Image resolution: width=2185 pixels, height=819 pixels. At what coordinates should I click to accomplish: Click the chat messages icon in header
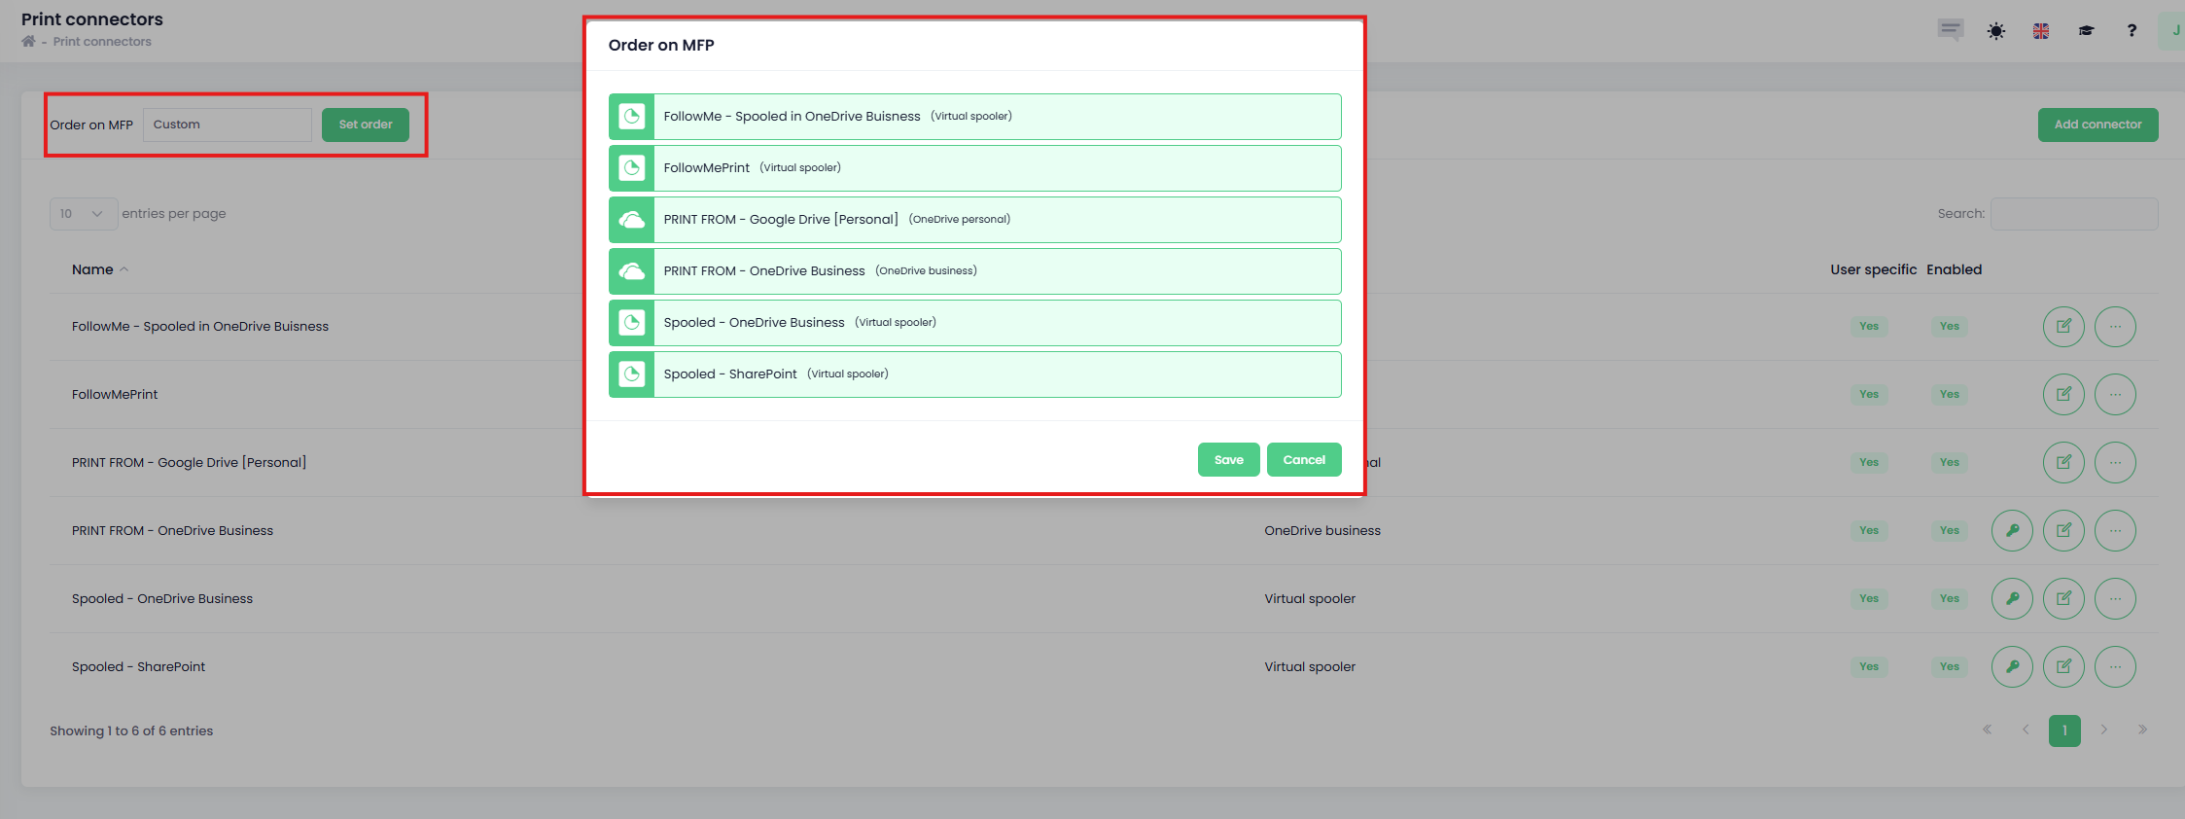[1950, 29]
